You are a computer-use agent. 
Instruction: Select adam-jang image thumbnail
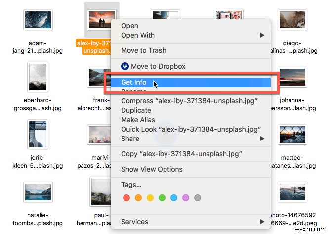(38, 20)
